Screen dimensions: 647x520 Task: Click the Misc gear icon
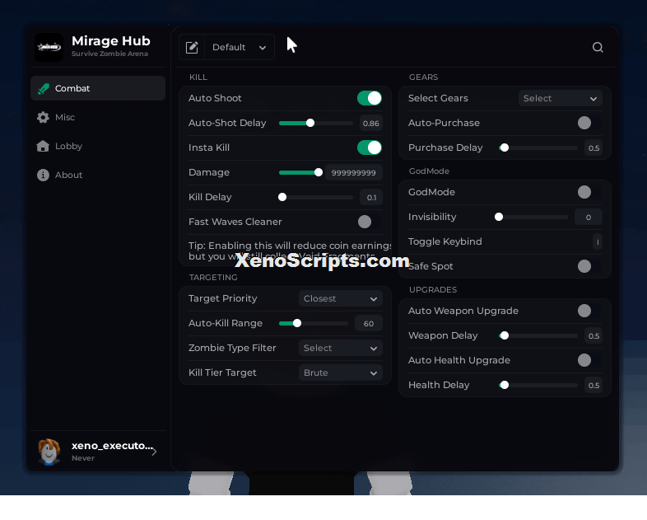(x=43, y=117)
